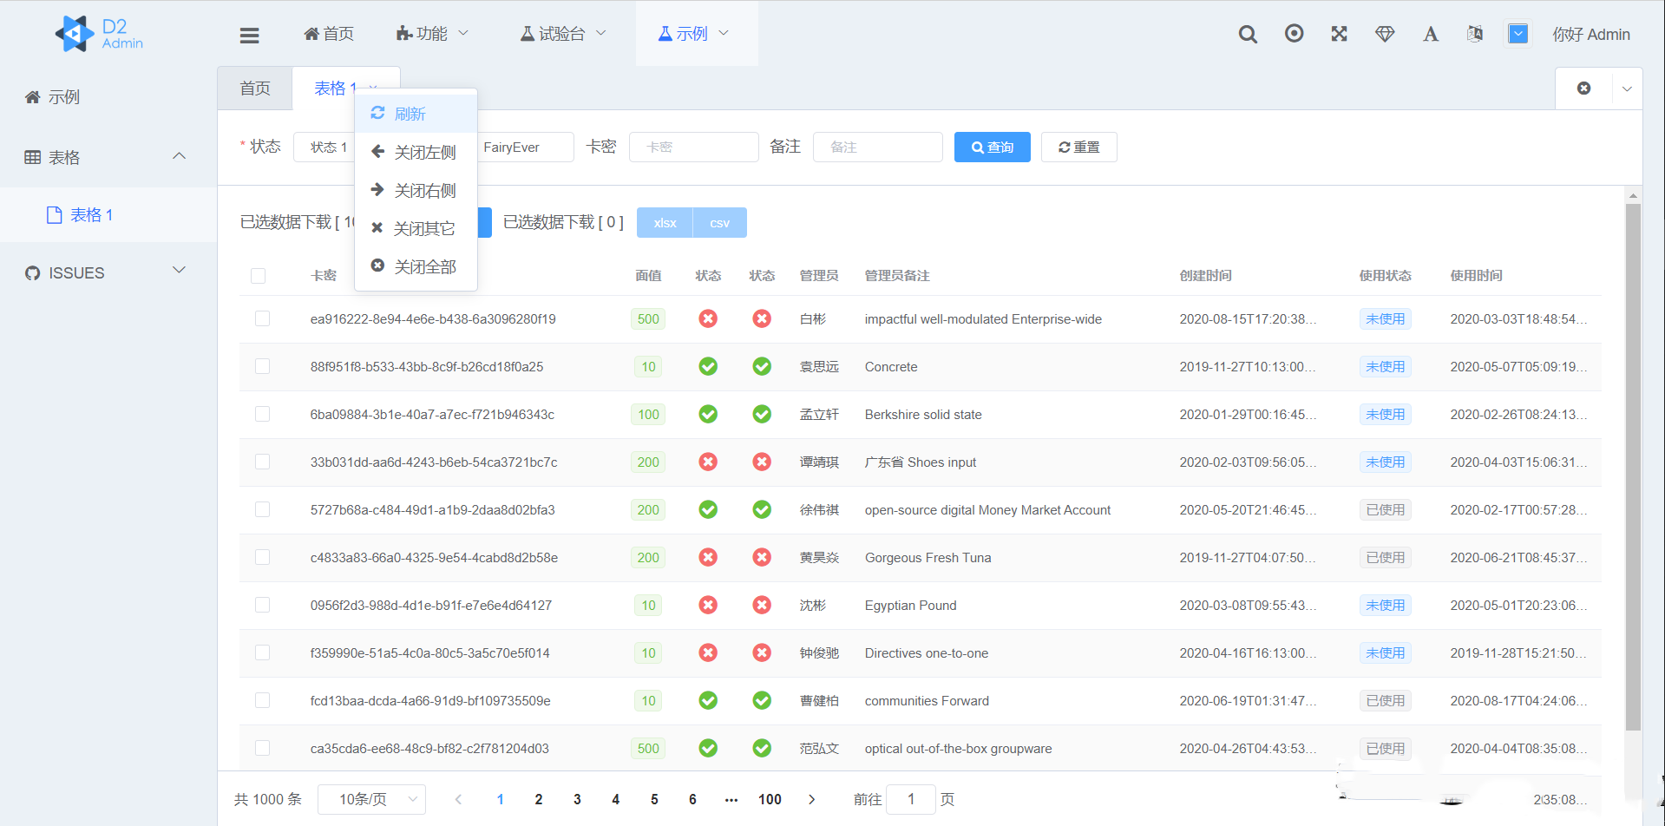Open the search magnifier icon in header
The width and height of the screenshot is (1665, 826).
[x=1248, y=35]
